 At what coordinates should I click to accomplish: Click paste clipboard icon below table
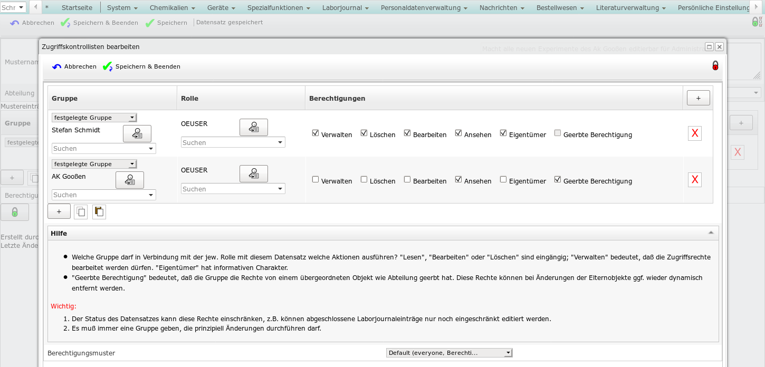(x=99, y=212)
